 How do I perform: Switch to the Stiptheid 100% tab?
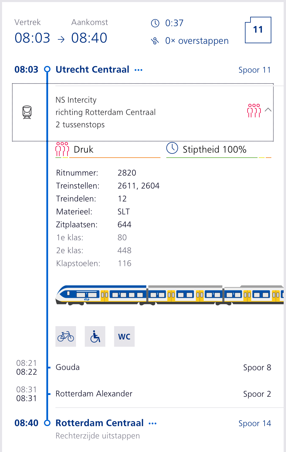click(x=219, y=150)
